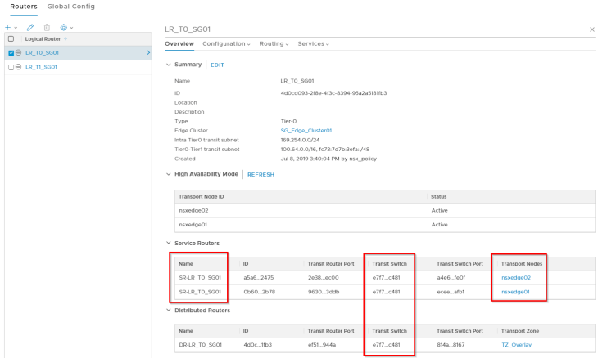Click the status icon beside LR_T0_SG01

pos(19,53)
